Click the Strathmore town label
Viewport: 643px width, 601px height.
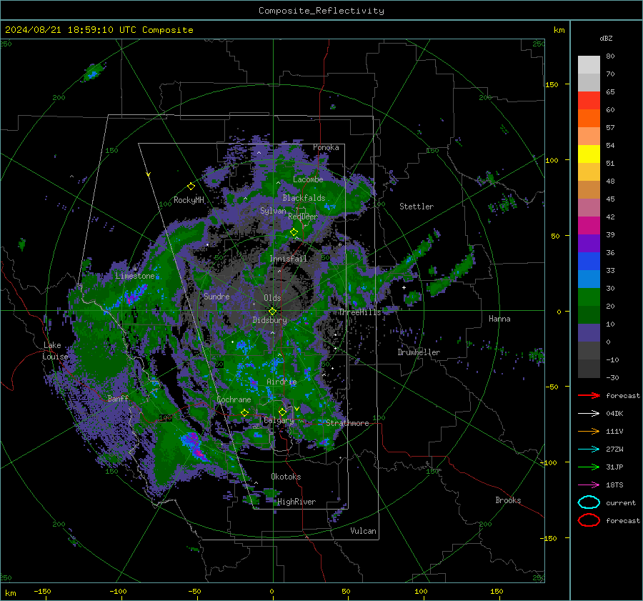pyautogui.click(x=347, y=423)
